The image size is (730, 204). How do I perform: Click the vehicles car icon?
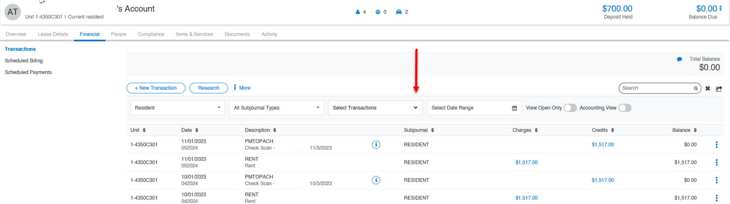click(399, 12)
